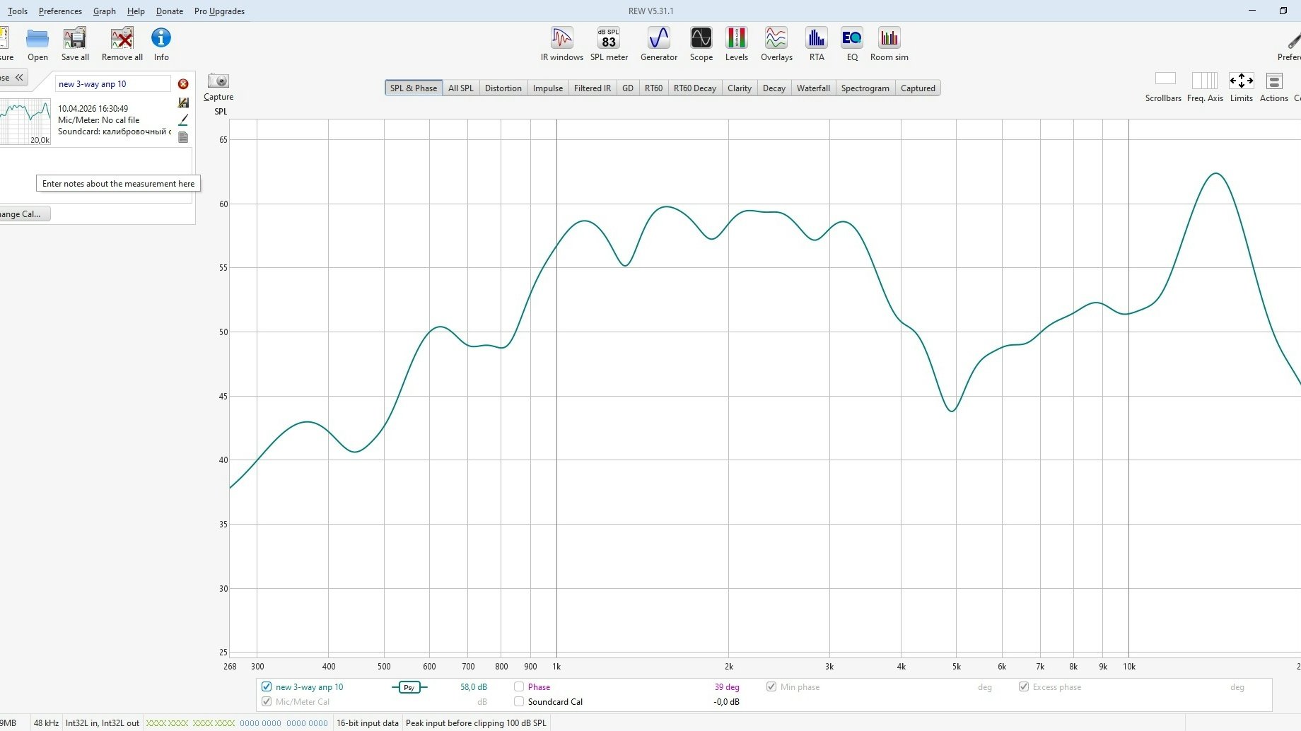Click the Change Cal... button
Image resolution: width=1301 pixels, height=731 pixels.
point(25,214)
